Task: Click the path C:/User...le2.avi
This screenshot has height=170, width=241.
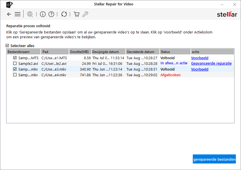Action: tap(54, 63)
